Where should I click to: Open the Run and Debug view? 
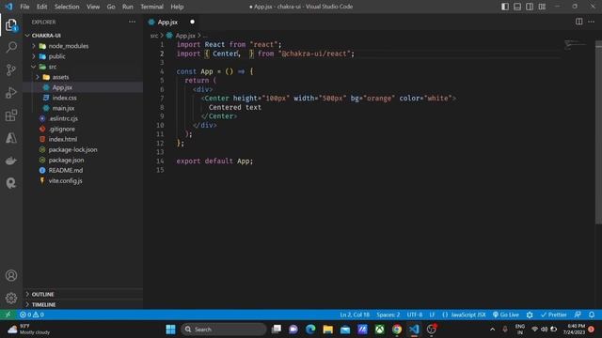11,93
